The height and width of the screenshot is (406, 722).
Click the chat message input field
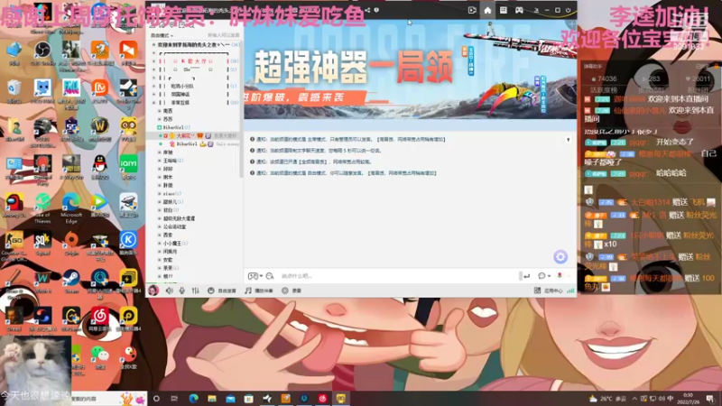(398, 276)
